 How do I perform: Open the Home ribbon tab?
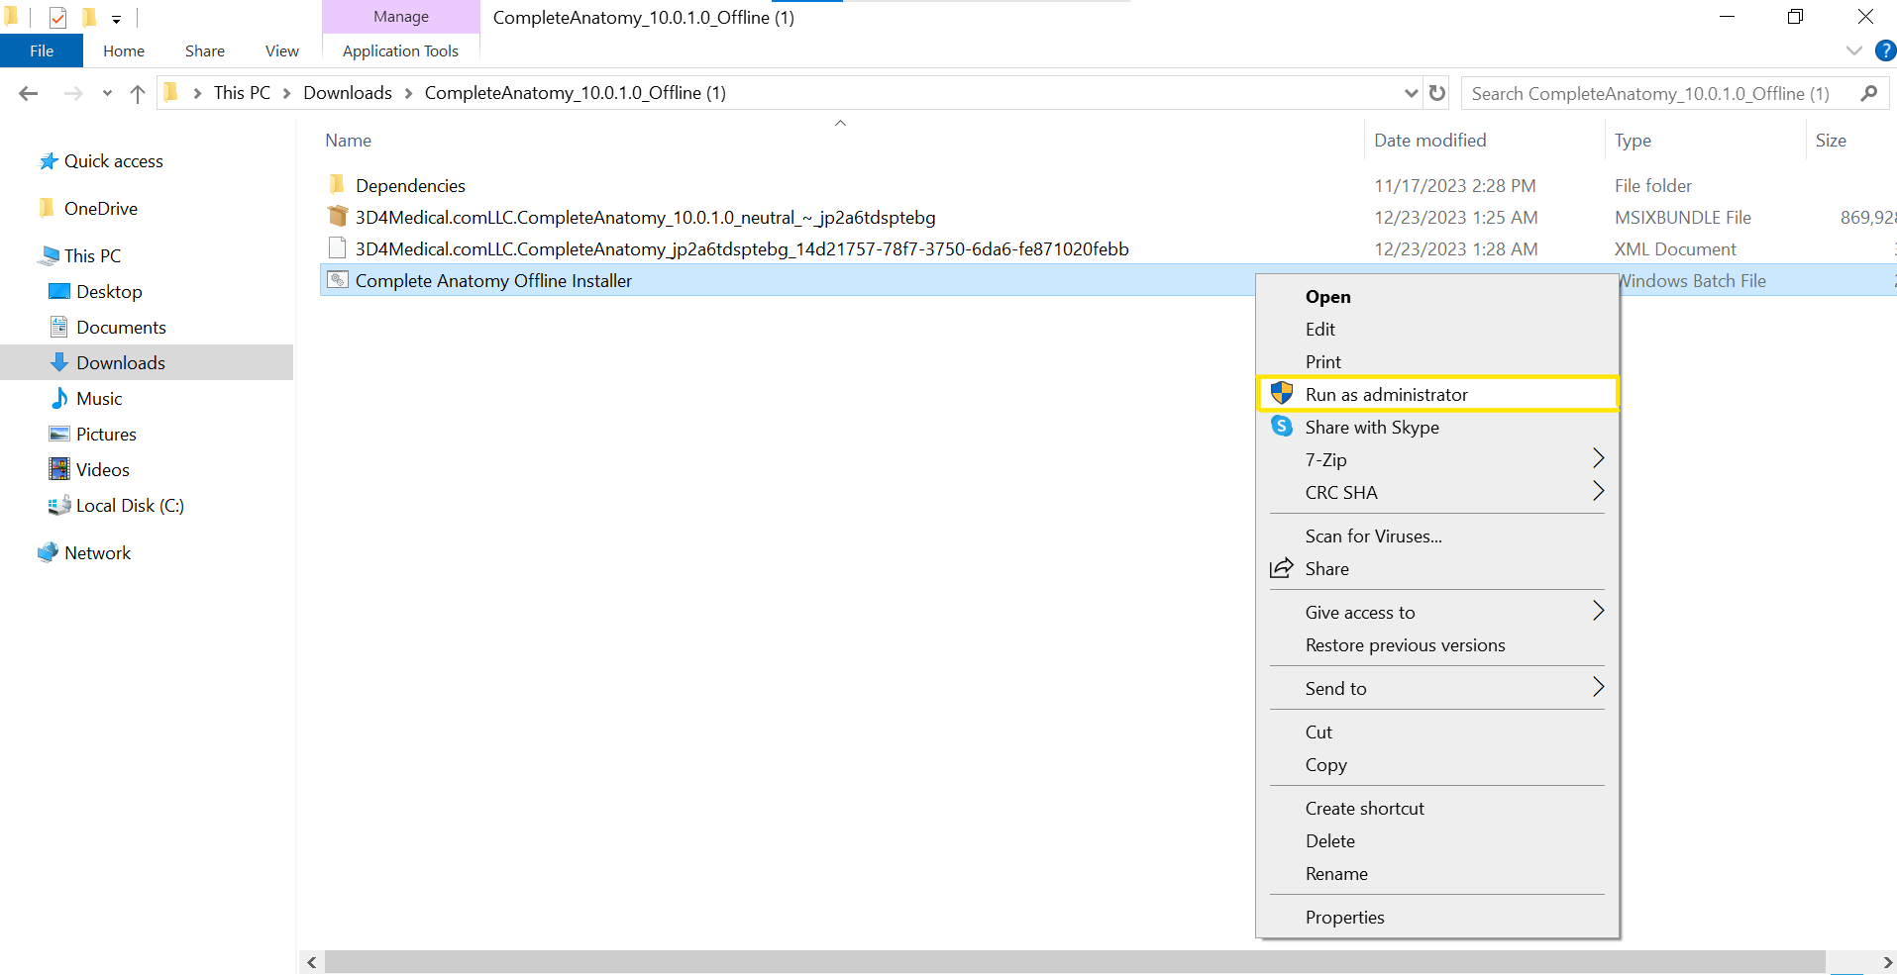(x=124, y=50)
